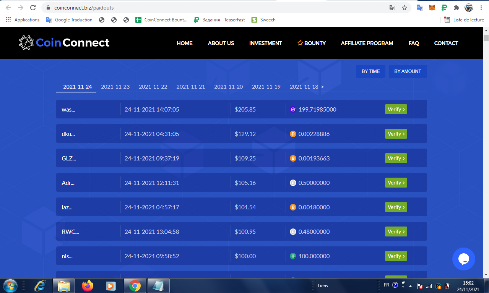The height and width of the screenshot is (293, 489).
Task: Open the Chrome extensions puzzle icon
Action: (x=456, y=8)
